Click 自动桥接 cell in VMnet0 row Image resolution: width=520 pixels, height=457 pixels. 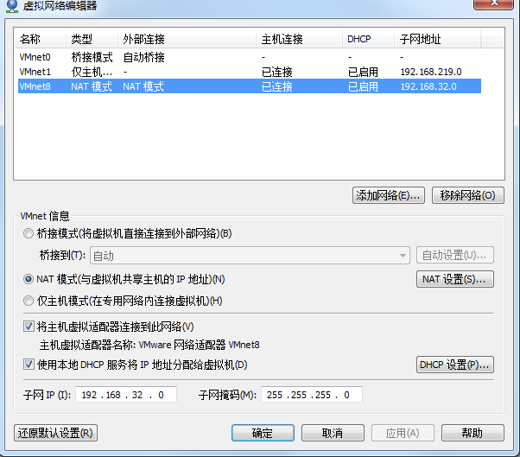coord(143,57)
